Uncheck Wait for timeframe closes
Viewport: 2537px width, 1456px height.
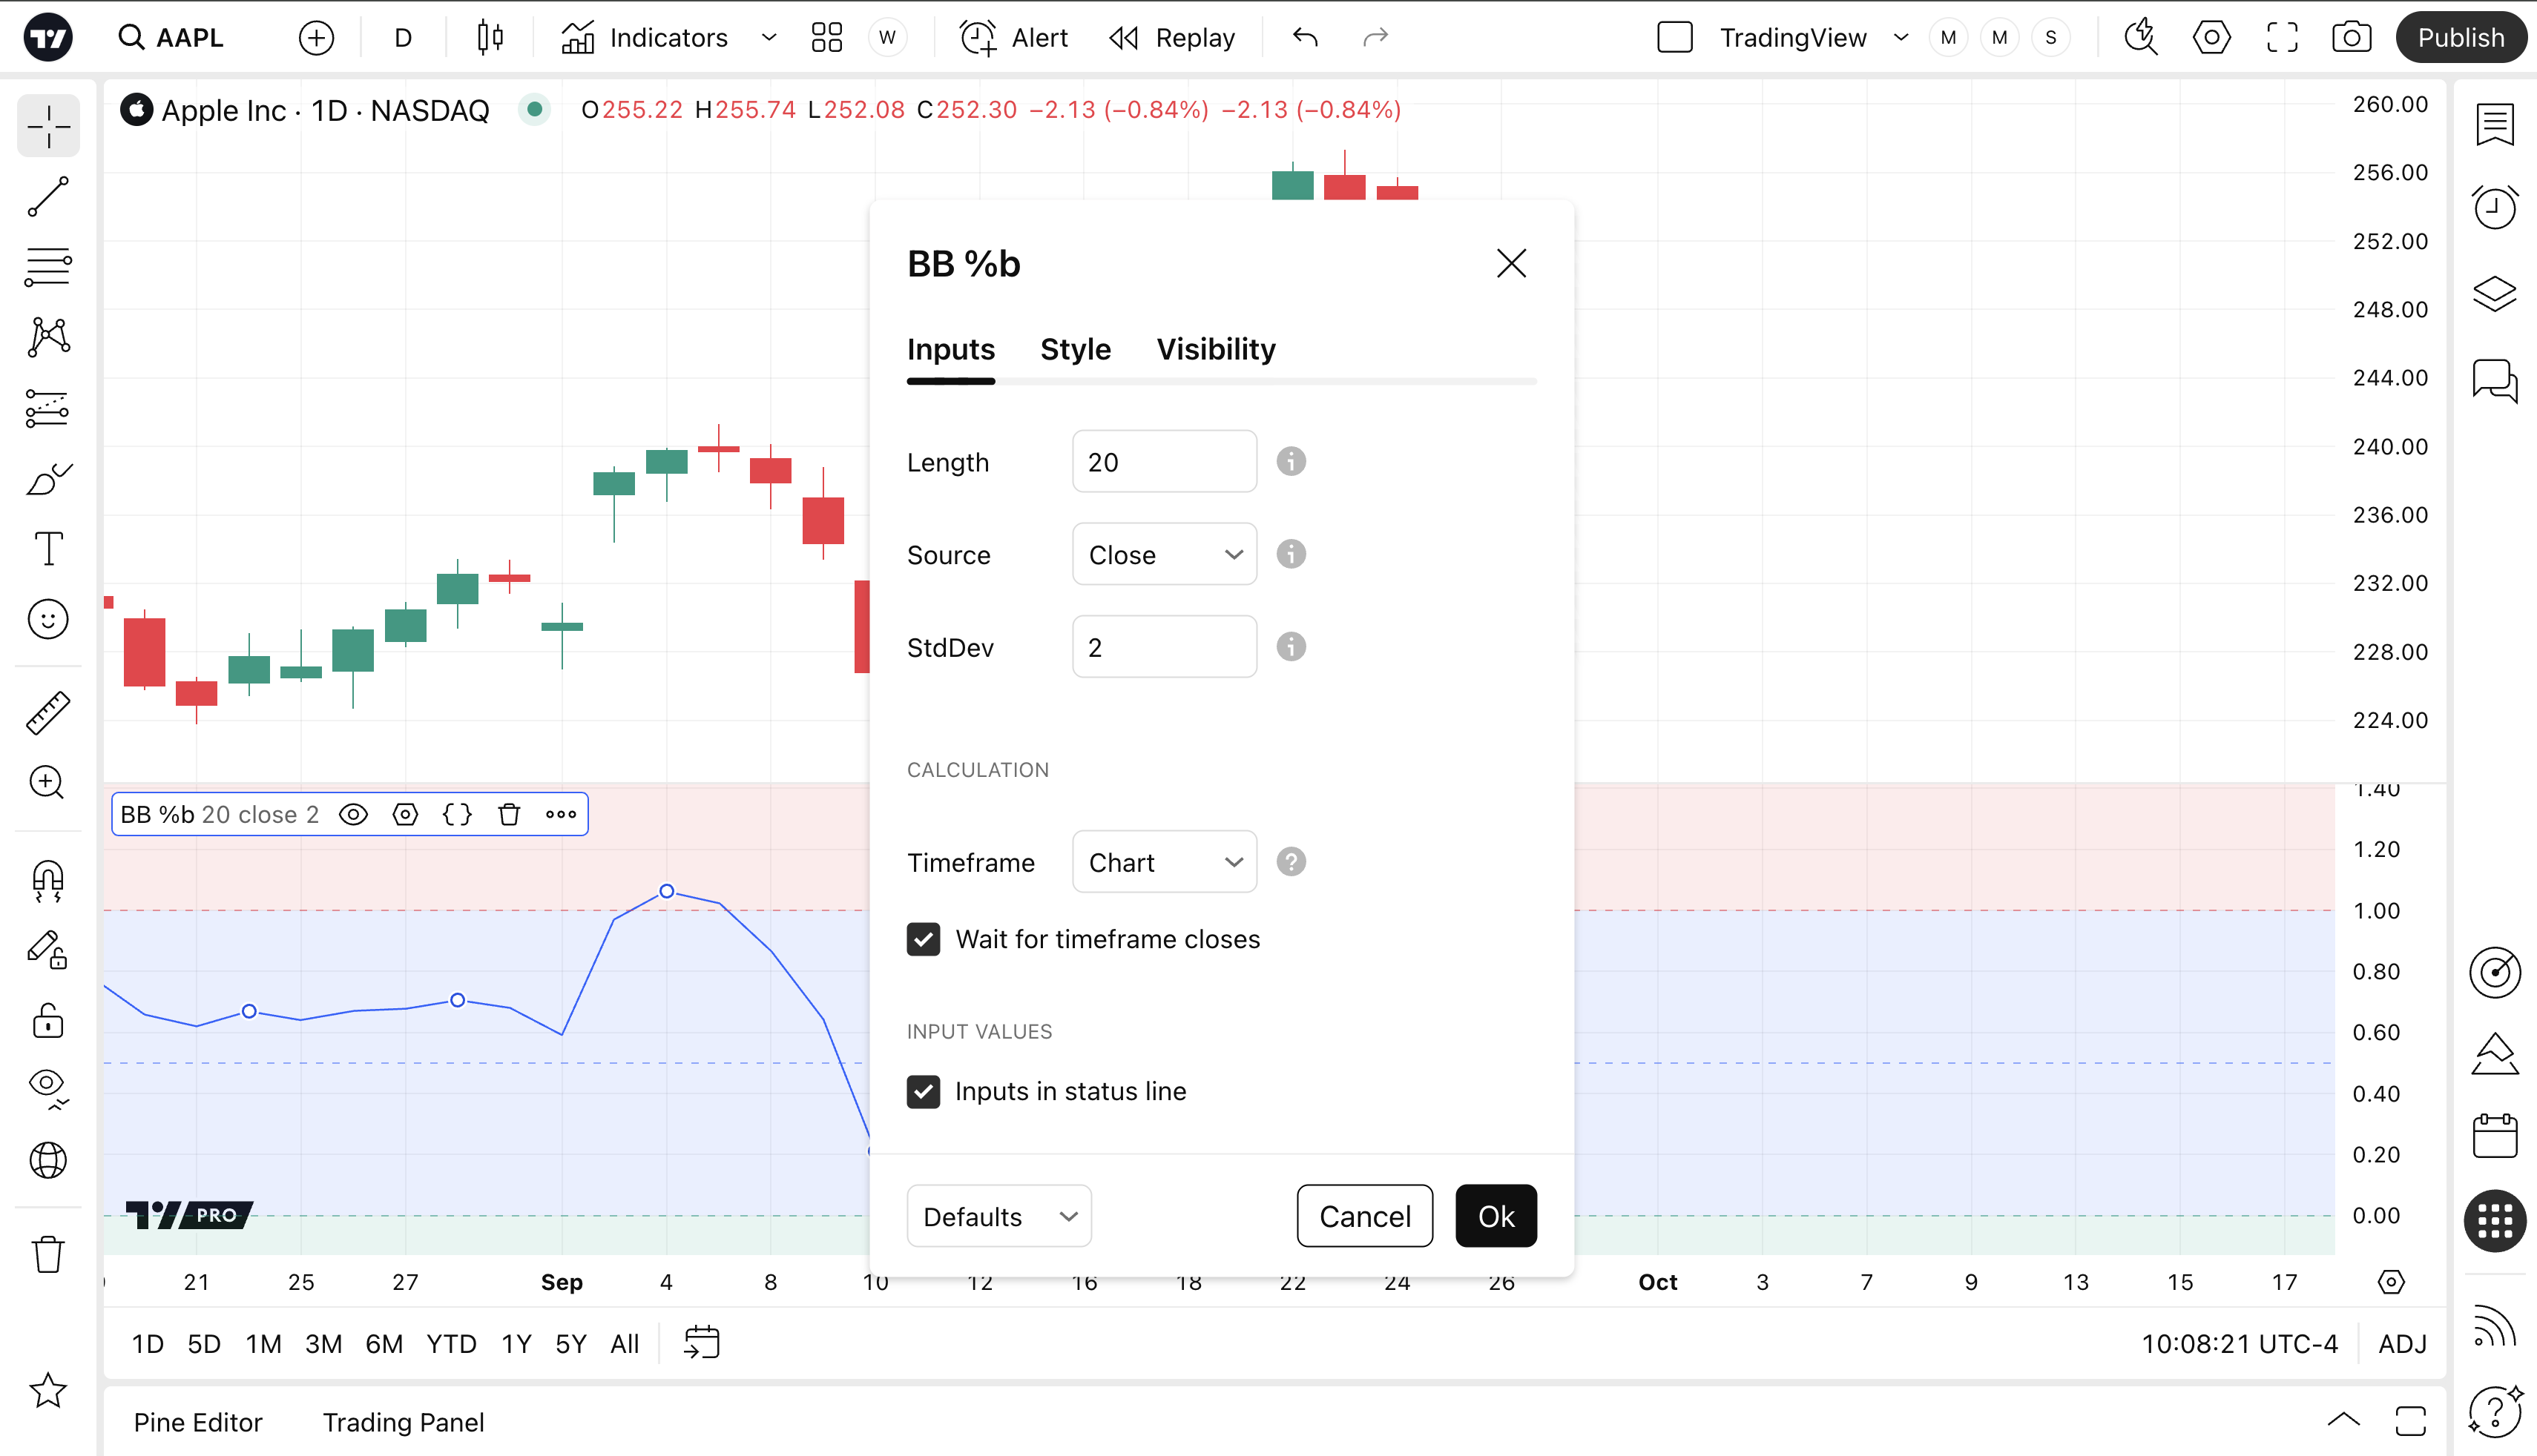pos(924,939)
